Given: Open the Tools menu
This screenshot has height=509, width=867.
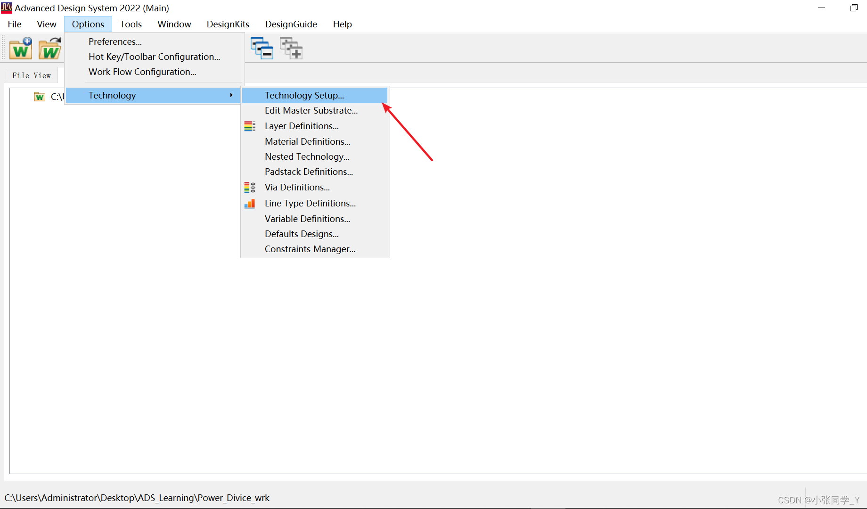Looking at the screenshot, I should pos(131,24).
